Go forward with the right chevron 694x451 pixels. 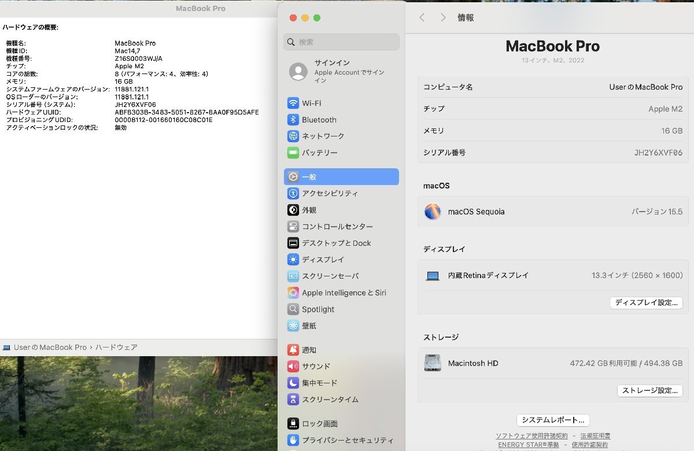pos(443,18)
